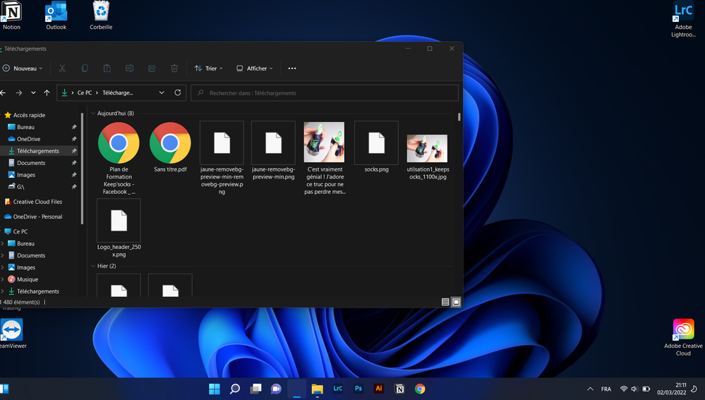Open the three-dots more options menu
The image size is (705, 400).
pyautogui.click(x=292, y=68)
